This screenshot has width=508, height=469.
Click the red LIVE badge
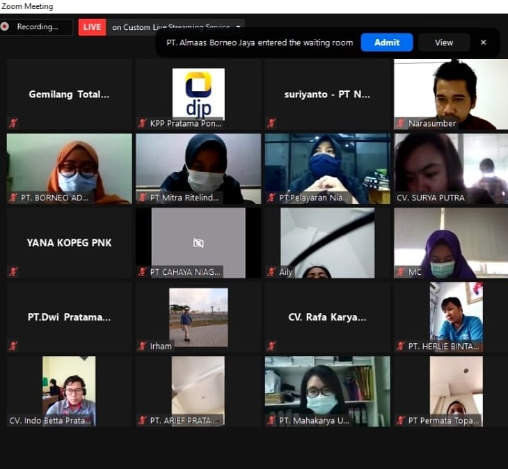92,27
